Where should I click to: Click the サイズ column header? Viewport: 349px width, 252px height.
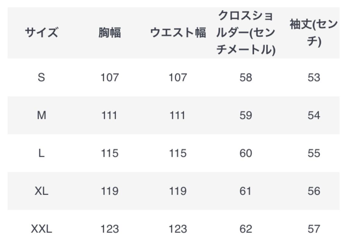(x=41, y=32)
